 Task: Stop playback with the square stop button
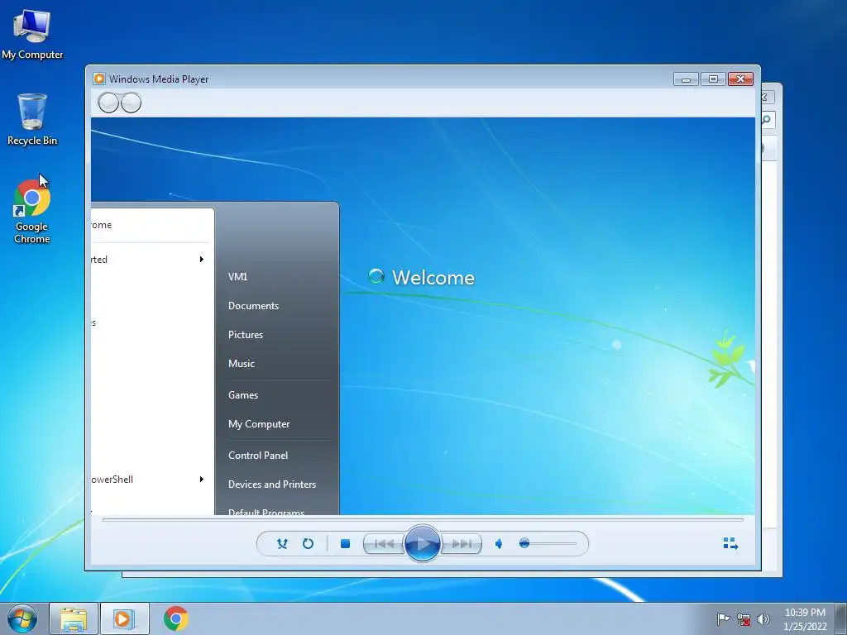coord(345,544)
